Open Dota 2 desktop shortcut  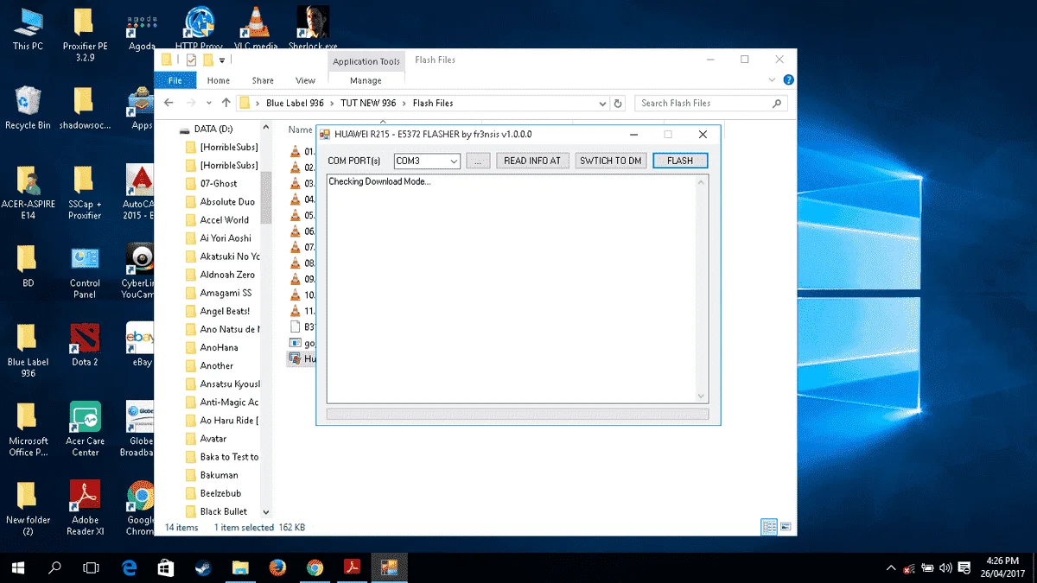coord(85,345)
